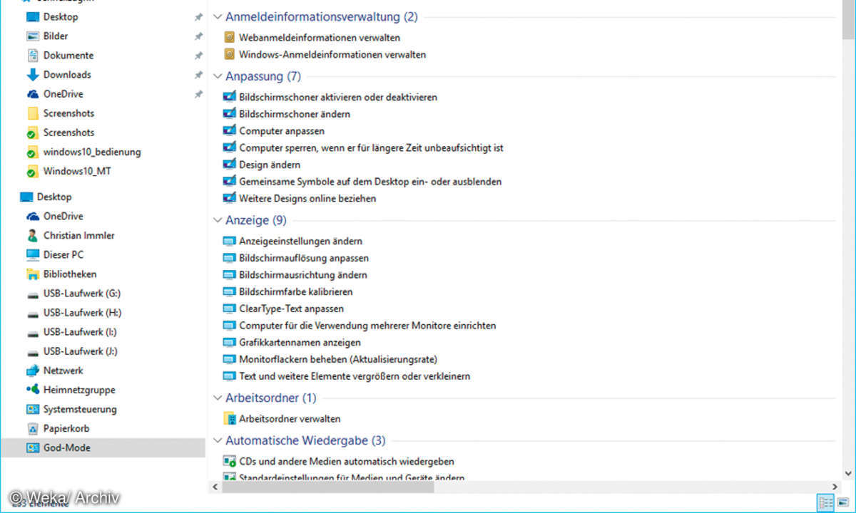Select OneDrive under the Desktop tree
Image resolution: width=856 pixels, height=513 pixels.
coord(63,217)
